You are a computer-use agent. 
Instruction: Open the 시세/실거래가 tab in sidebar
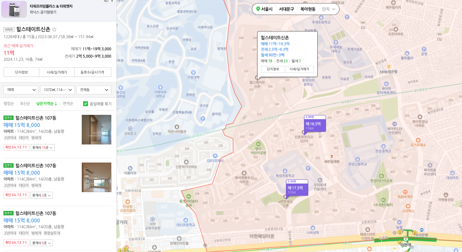pos(57,72)
